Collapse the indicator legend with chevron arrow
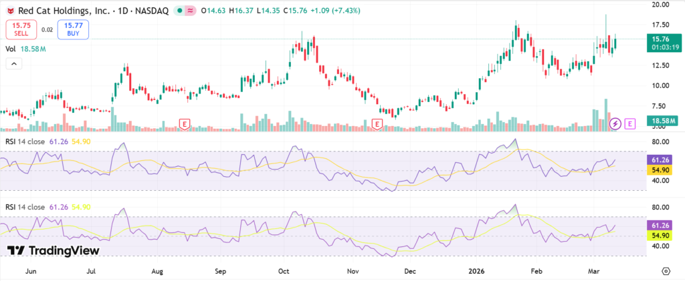685x281 pixels. pyautogui.click(x=14, y=63)
